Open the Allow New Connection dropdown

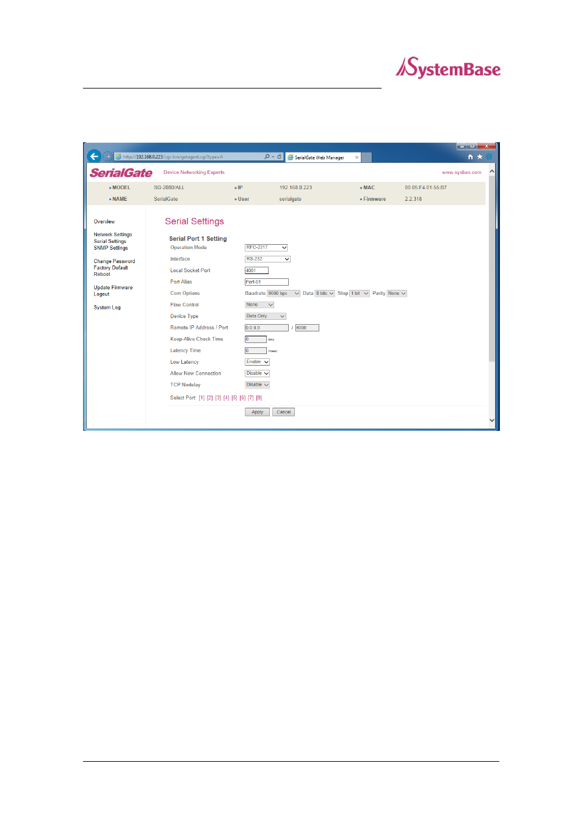tap(257, 374)
